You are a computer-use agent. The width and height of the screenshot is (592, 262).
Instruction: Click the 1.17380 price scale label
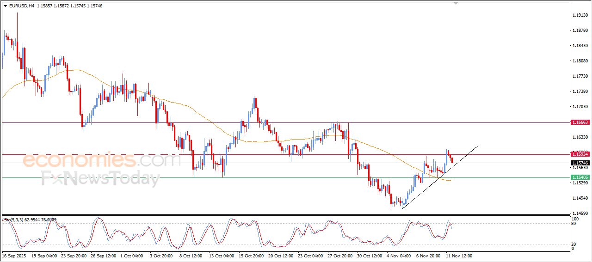coord(580,91)
